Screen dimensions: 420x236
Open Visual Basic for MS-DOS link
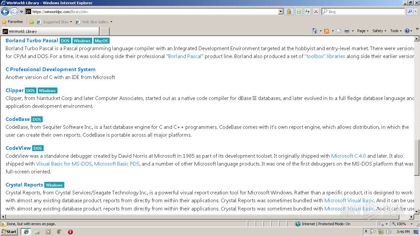(x=64, y=164)
